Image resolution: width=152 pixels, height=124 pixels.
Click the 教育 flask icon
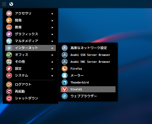point(9,27)
